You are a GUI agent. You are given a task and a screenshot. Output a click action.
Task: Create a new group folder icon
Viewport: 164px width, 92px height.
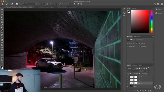(146, 91)
